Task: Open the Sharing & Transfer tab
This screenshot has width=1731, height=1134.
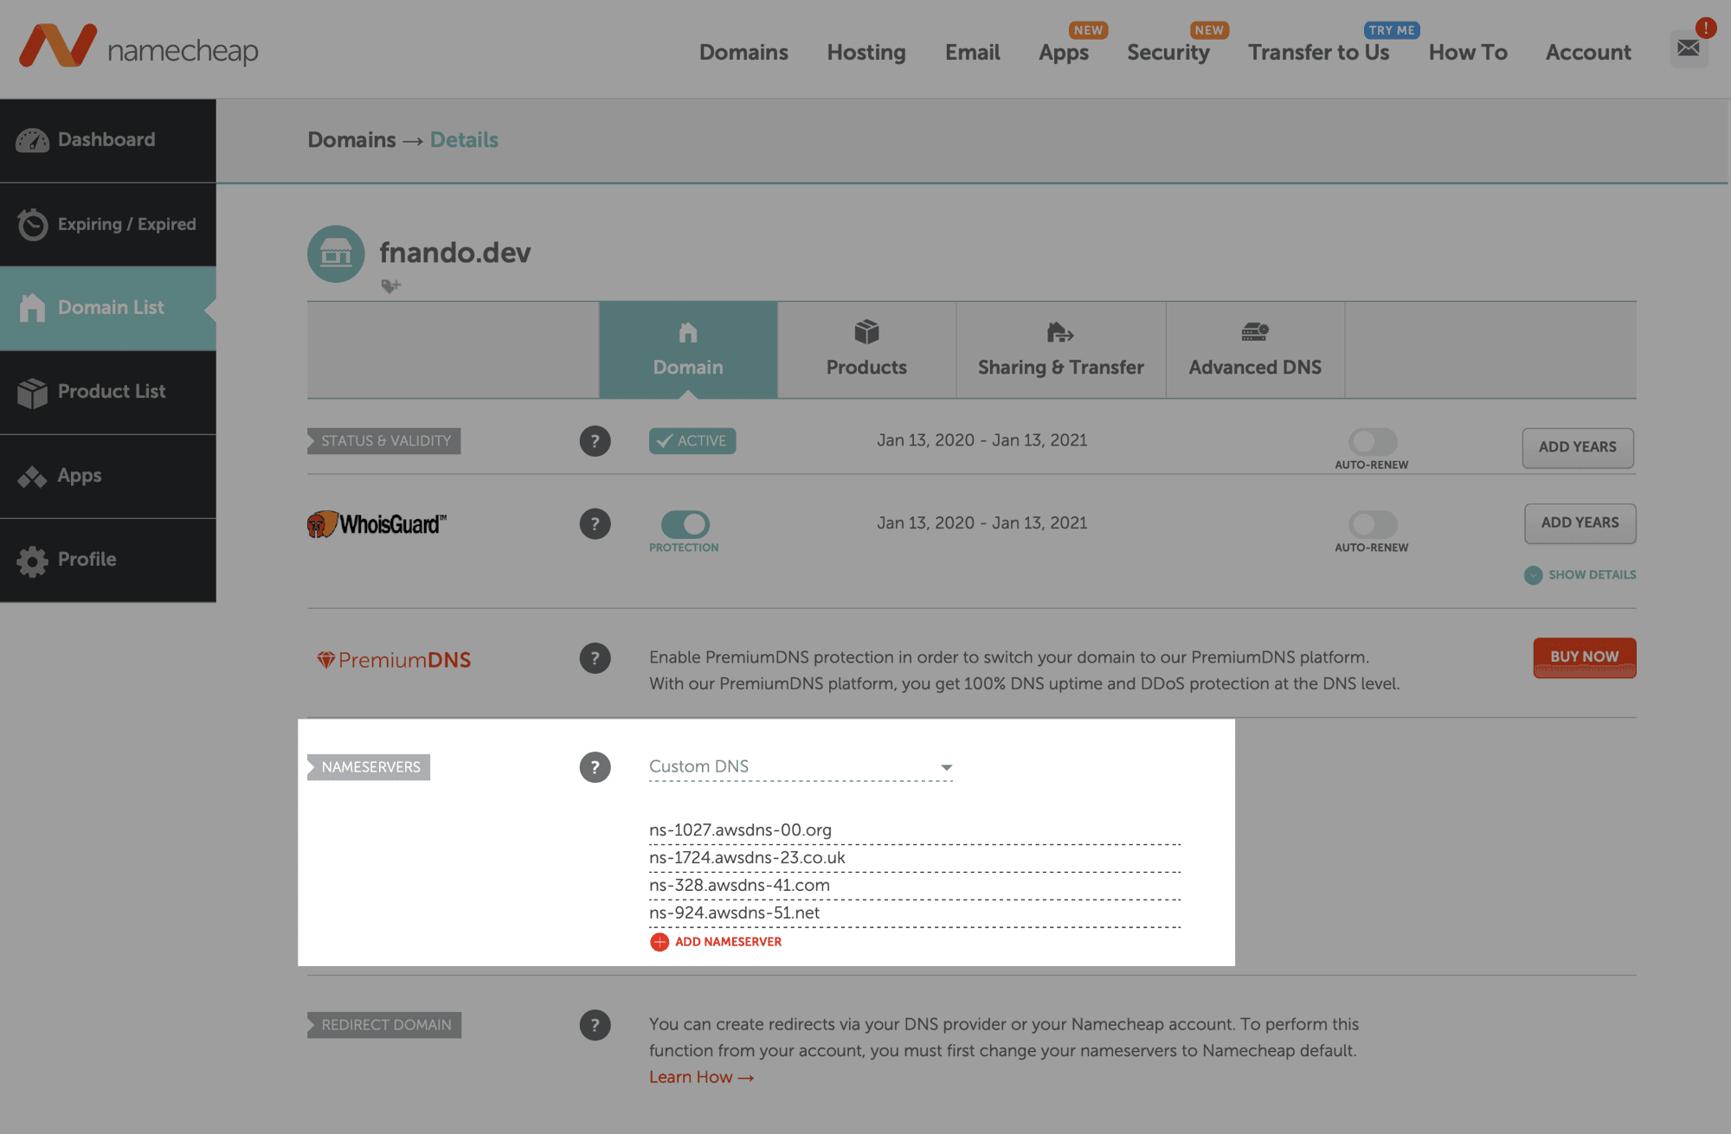Action: pyautogui.click(x=1060, y=349)
